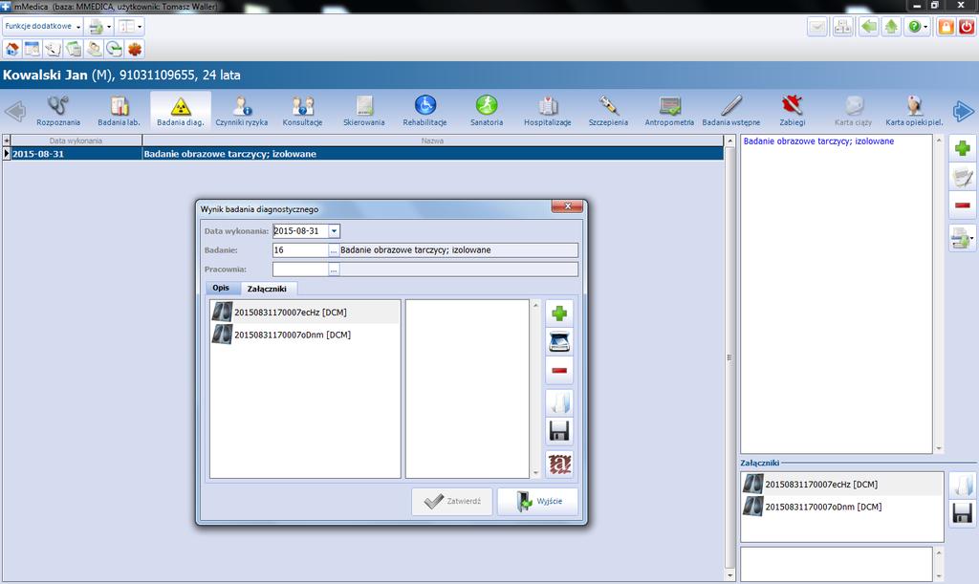The width and height of the screenshot is (979, 584).
Task: Open the Konsultacje section
Action: tap(302, 111)
